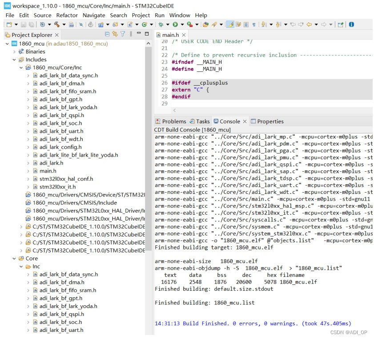The width and height of the screenshot is (374, 339).
Task: Open the File menu
Action: (10, 15)
